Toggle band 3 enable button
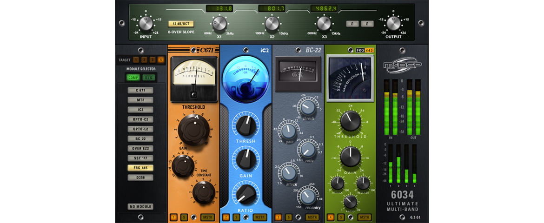The height and width of the screenshot is (223, 544). tap(278, 217)
